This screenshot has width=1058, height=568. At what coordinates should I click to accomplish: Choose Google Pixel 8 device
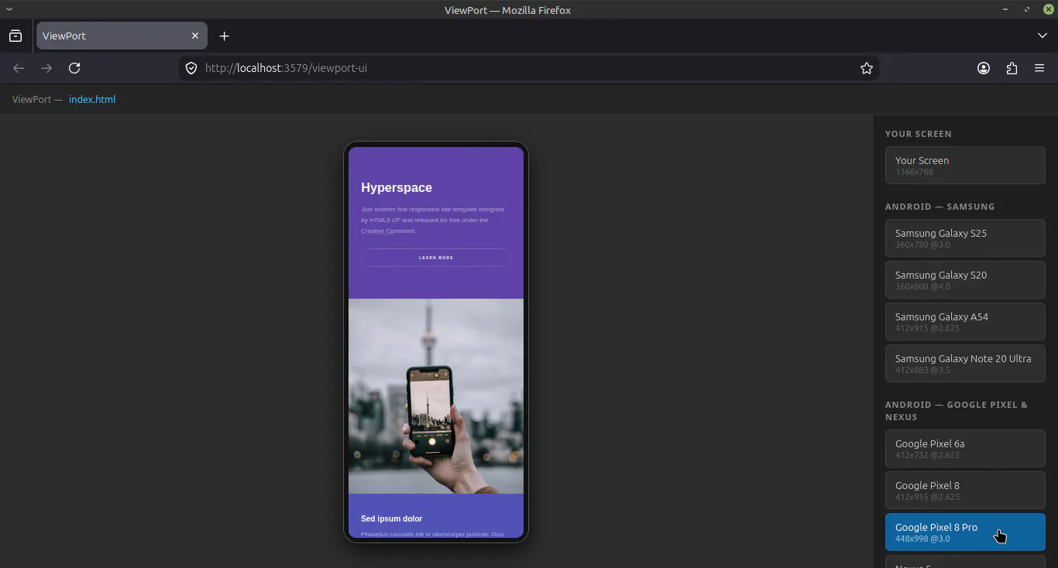pyautogui.click(x=965, y=490)
